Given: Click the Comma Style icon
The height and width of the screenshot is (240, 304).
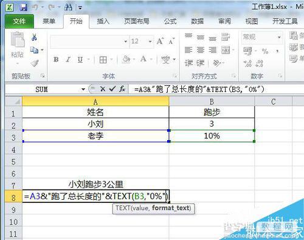Looking at the screenshot, I should (x=277, y=51).
